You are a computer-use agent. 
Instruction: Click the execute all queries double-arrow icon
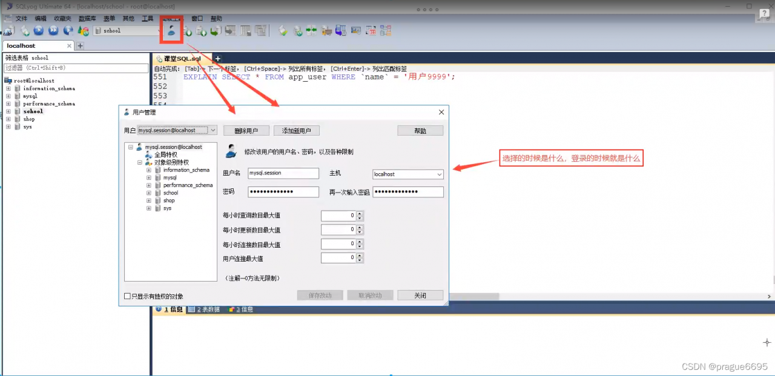pos(53,30)
